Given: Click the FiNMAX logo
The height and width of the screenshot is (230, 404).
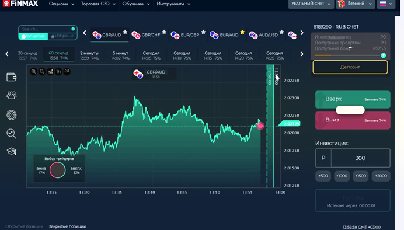Looking at the screenshot, I should pos(20,4).
